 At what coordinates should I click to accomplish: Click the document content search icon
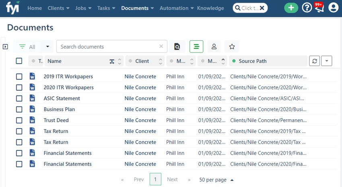[177, 46]
